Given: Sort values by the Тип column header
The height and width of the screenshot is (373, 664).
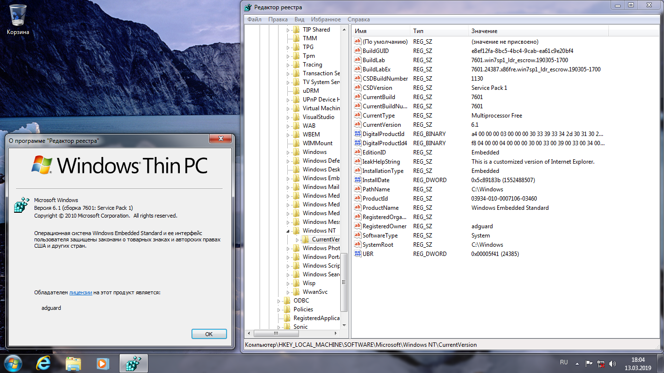Looking at the screenshot, I should [x=439, y=31].
